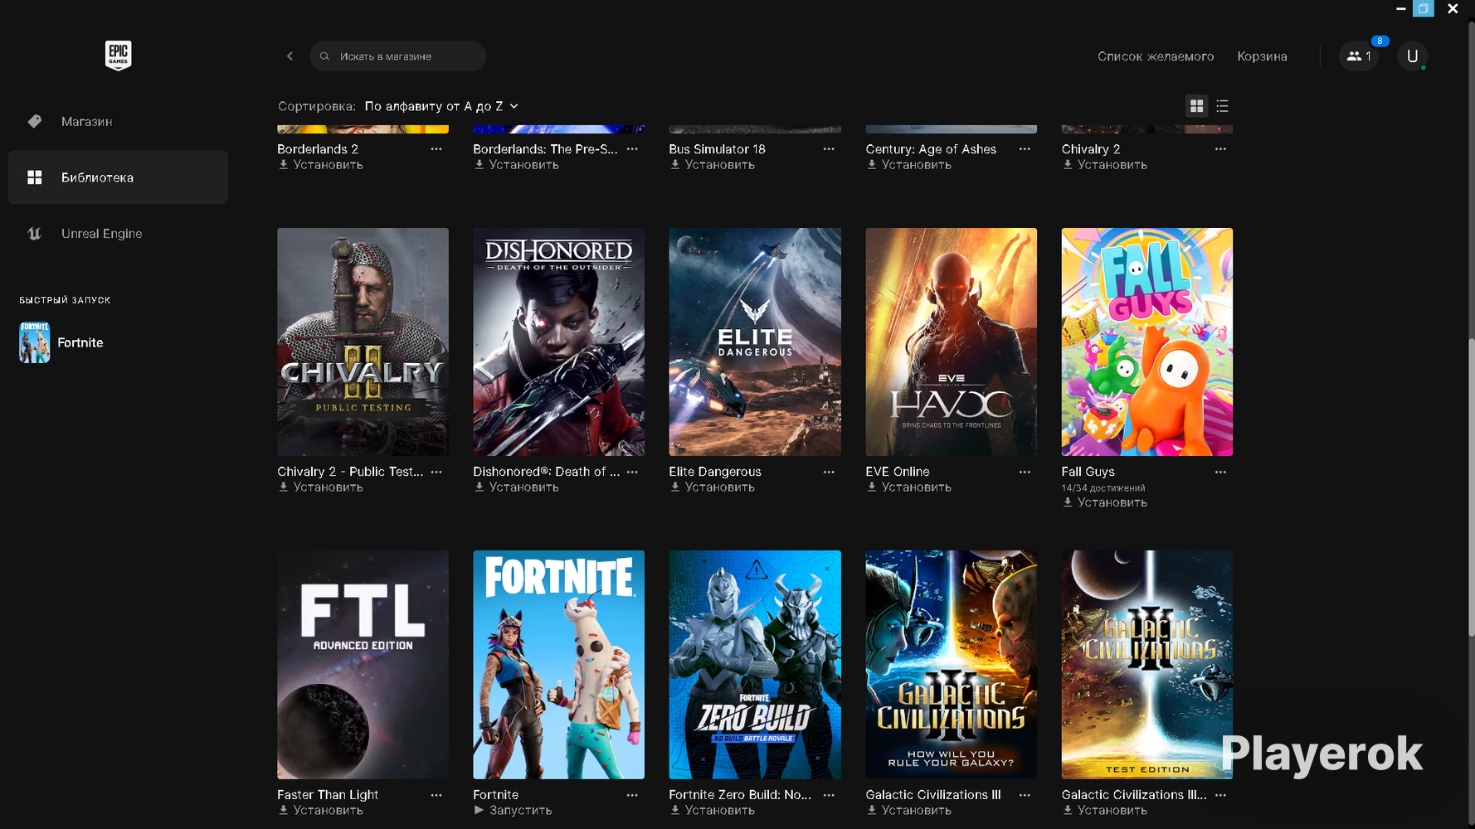This screenshot has width=1475, height=829.
Task: Open more options for Borderlands: The Pre-Sequel
Action: pyautogui.click(x=632, y=149)
